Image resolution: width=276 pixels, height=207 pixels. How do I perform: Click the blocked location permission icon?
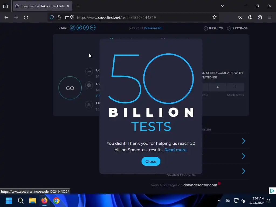click(x=72, y=18)
